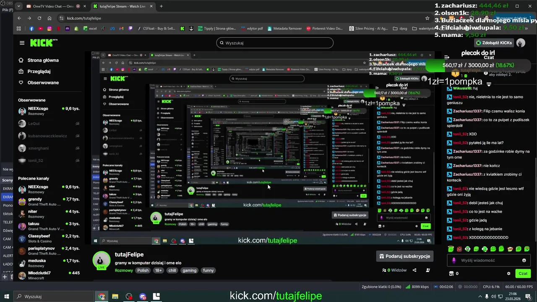Open the Metadata Remover bookmark
This screenshot has height=302, width=537.
coord(284,29)
